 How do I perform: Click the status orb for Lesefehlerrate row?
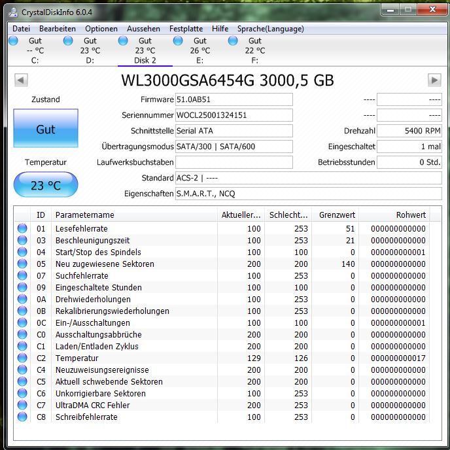[22, 228]
